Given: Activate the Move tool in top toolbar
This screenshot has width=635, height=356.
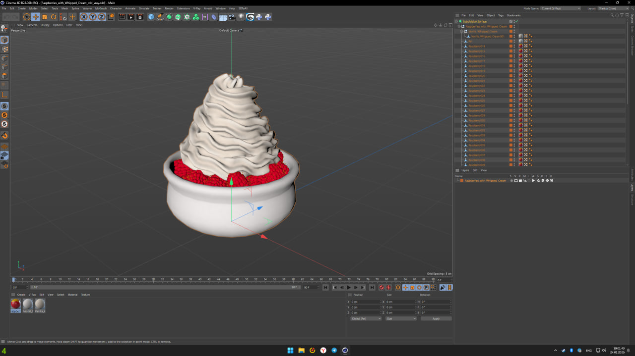Looking at the screenshot, I should [x=36, y=17].
